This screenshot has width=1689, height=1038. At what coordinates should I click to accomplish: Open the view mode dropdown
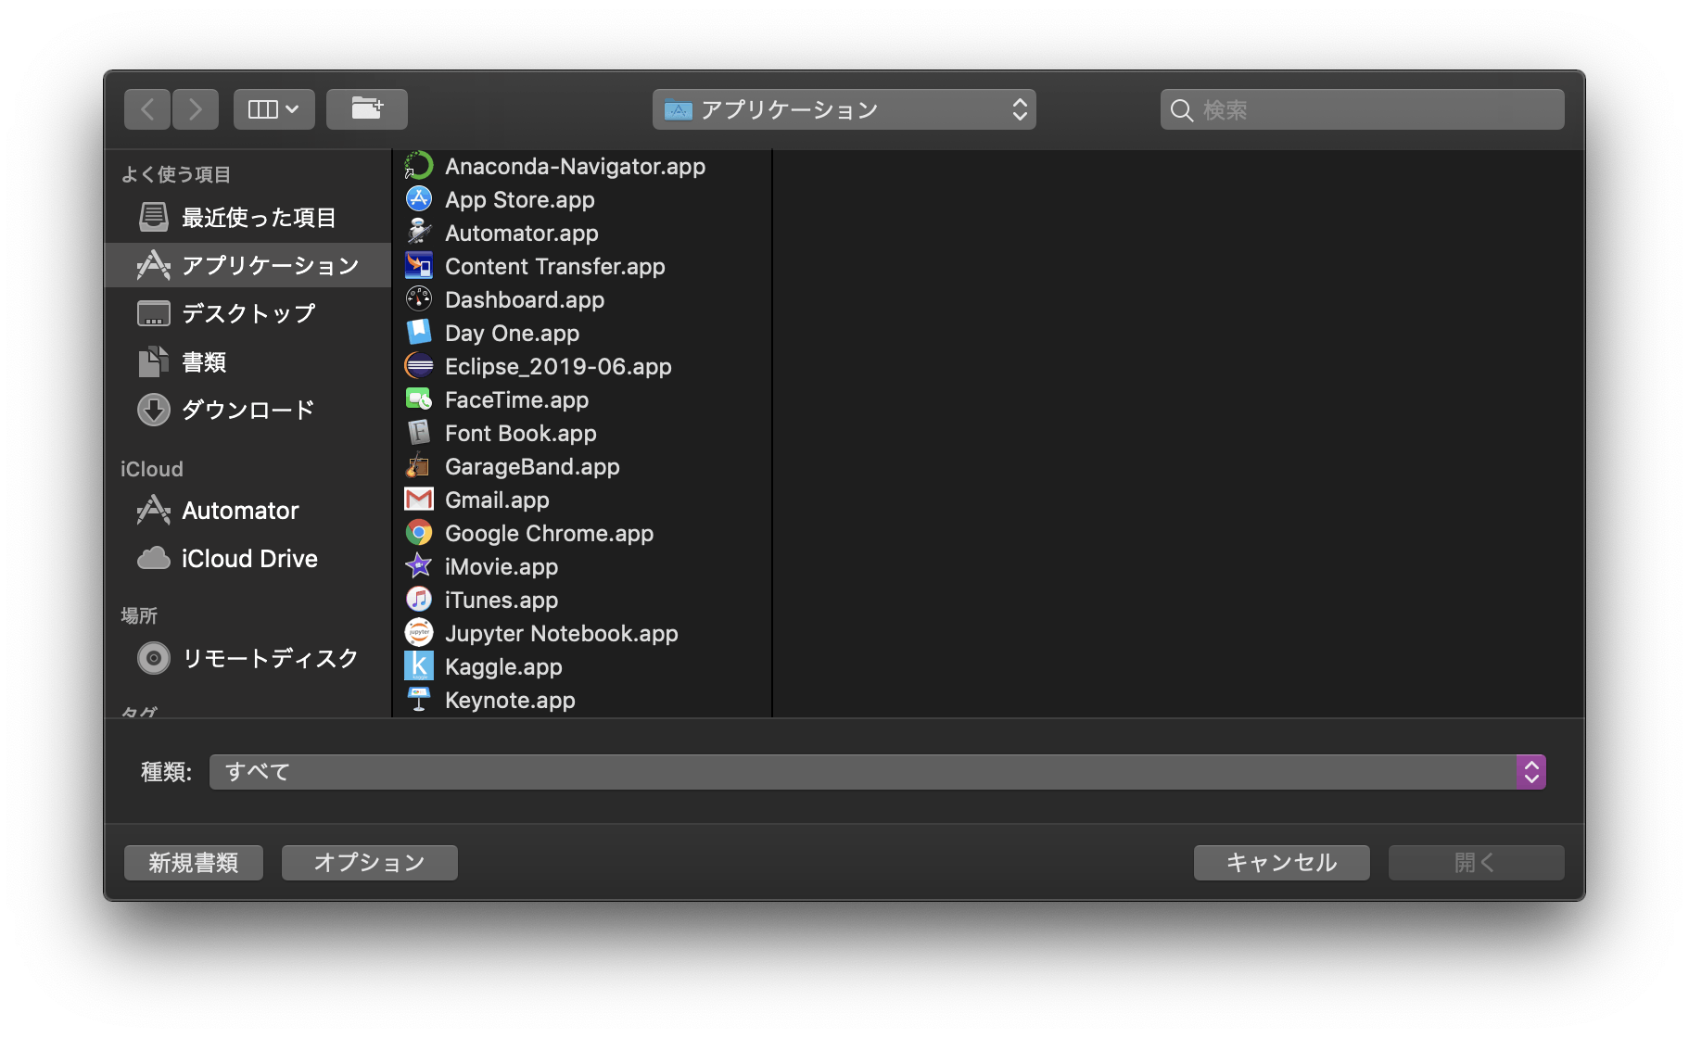coord(274,109)
